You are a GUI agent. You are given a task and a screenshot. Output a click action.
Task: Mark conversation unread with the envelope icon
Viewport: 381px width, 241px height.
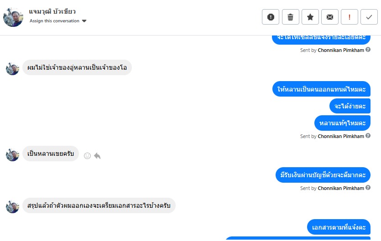(330, 17)
